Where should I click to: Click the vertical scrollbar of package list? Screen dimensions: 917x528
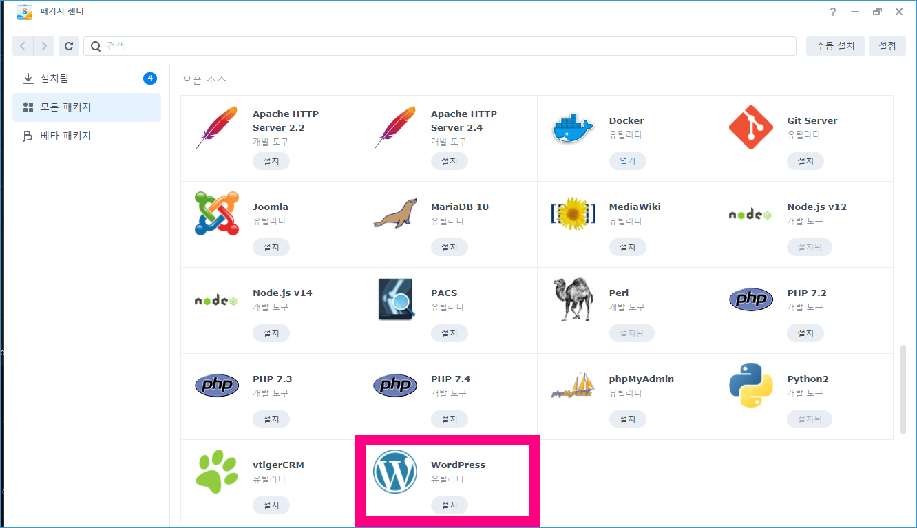pyautogui.click(x=903, y=390)
